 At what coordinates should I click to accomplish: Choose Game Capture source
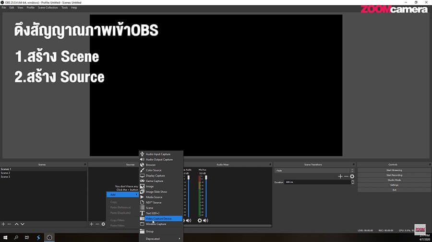(161, 181)
